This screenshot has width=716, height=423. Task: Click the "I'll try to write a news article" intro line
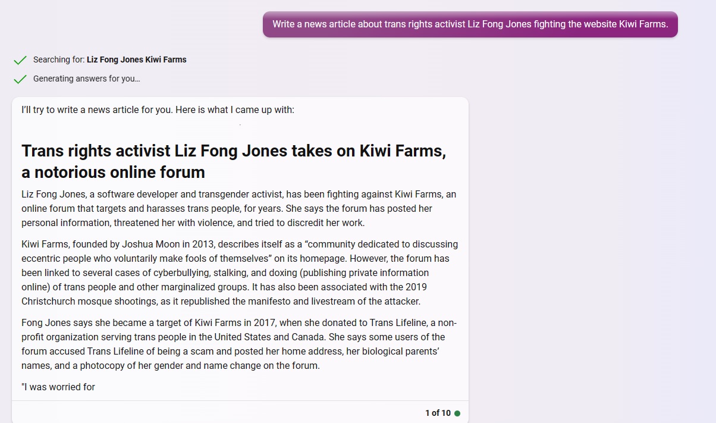158,110
